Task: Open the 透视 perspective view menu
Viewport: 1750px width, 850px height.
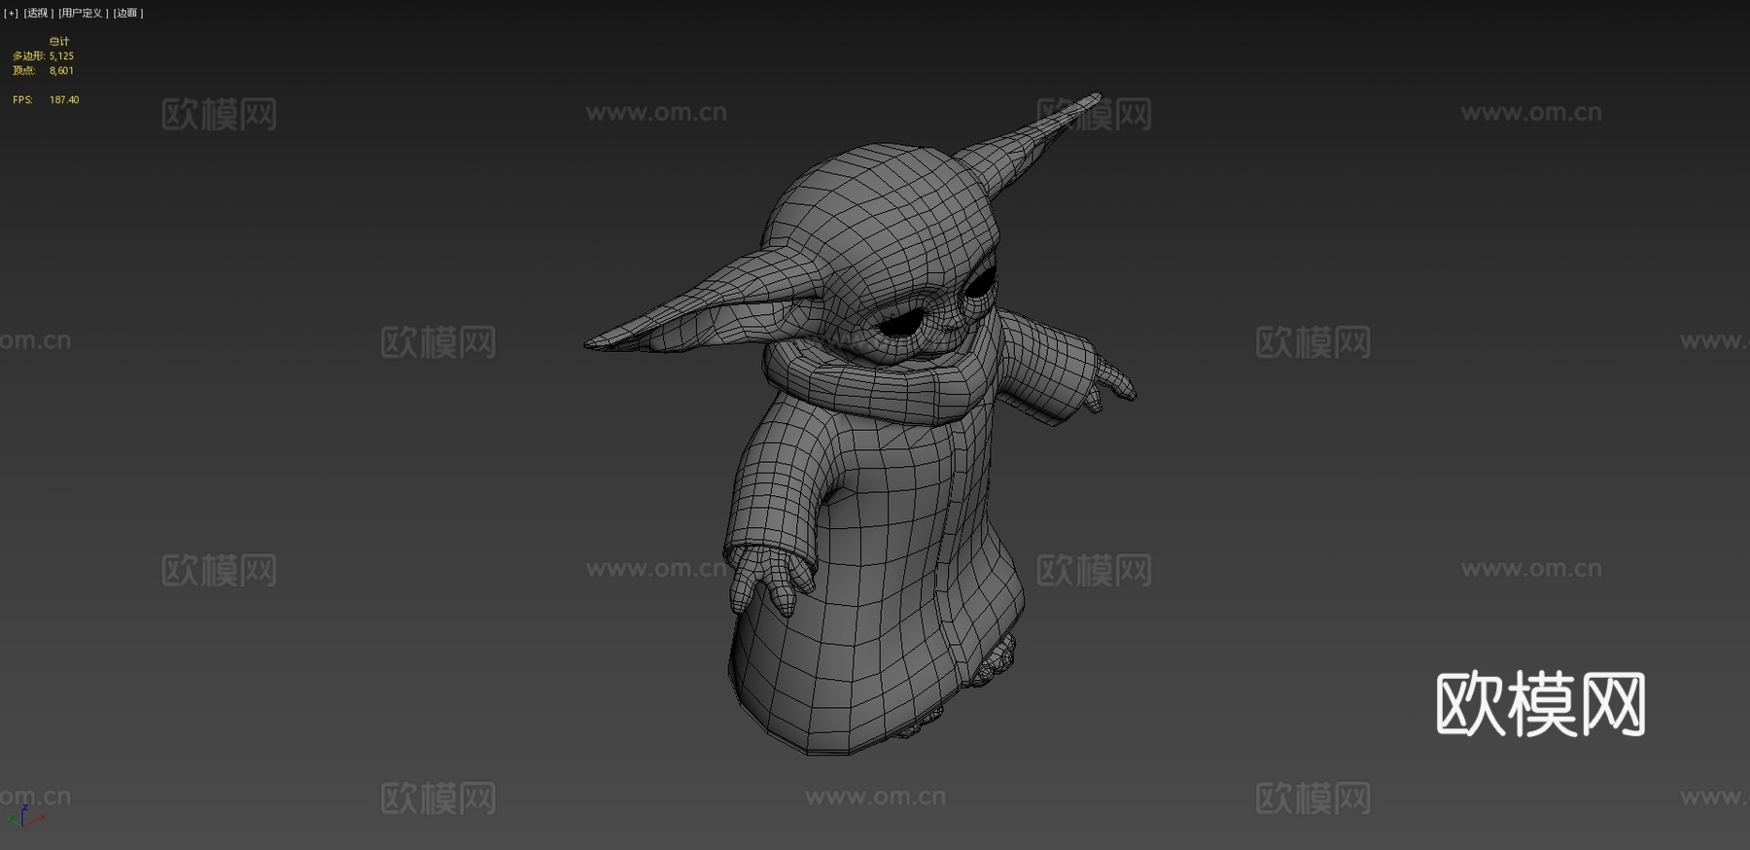Action: click(x=38, y=13)
